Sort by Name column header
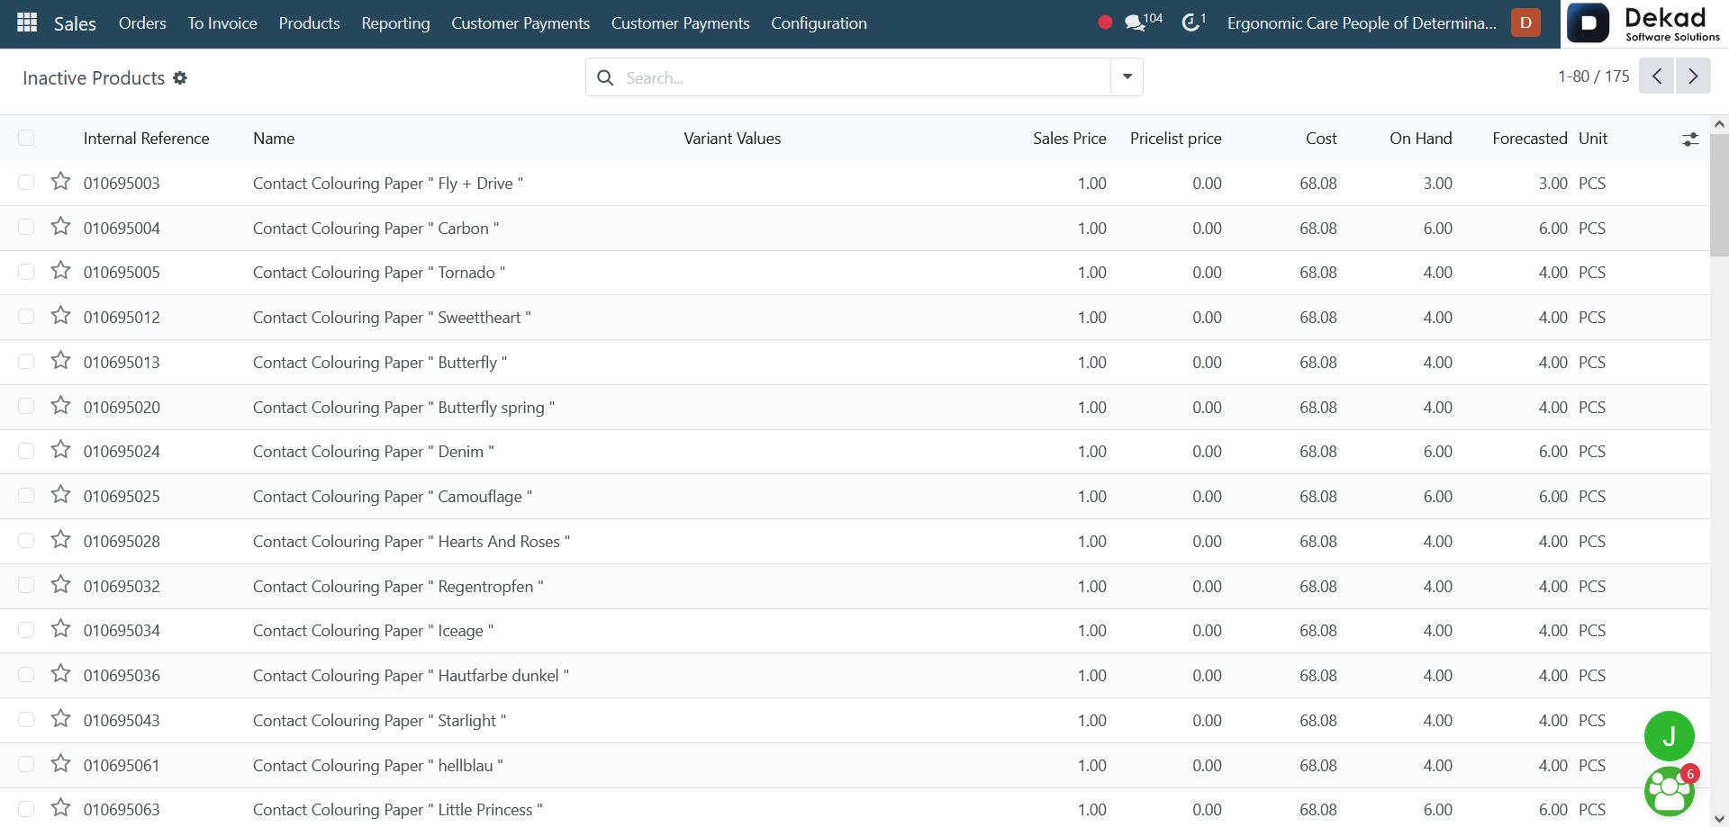 274,139
